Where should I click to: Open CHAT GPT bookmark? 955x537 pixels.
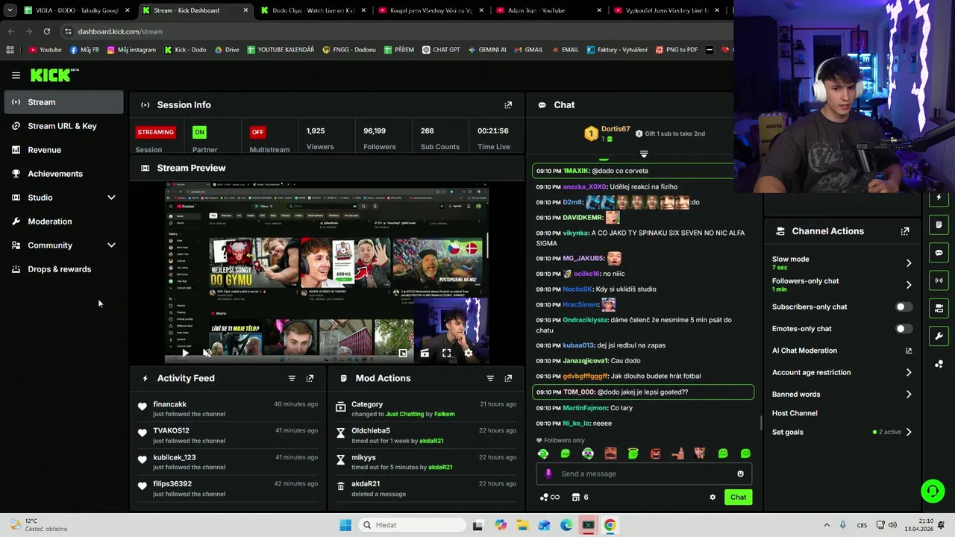click(441, 50)
